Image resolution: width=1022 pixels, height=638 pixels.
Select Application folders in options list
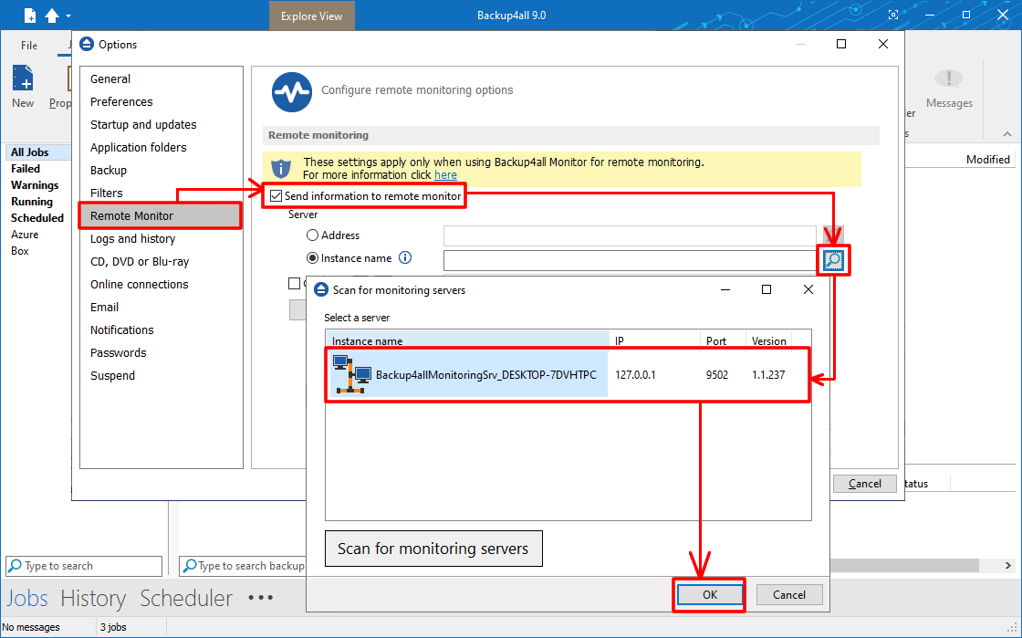(x=138, y=147)
